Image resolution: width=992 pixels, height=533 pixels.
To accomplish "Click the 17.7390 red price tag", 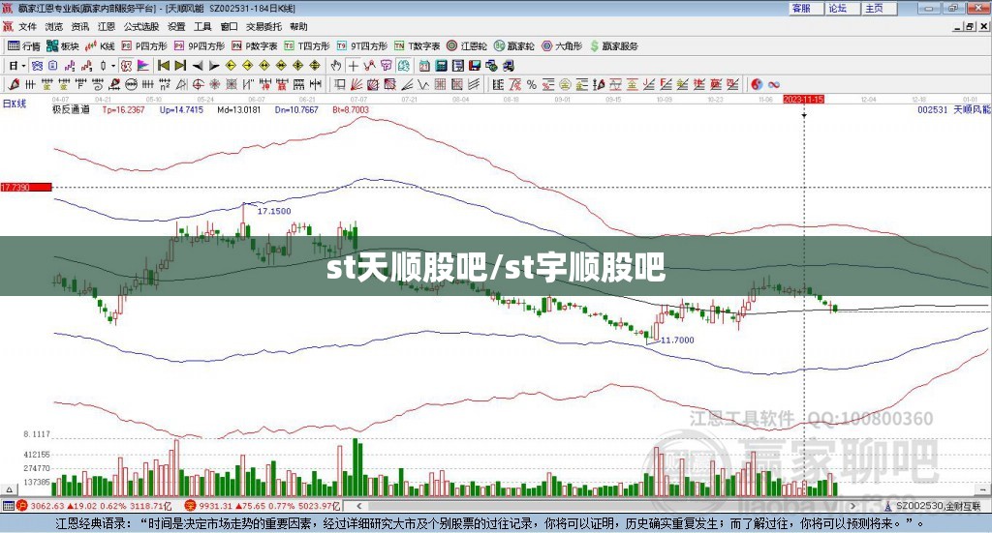I will [x=26, y=188].
